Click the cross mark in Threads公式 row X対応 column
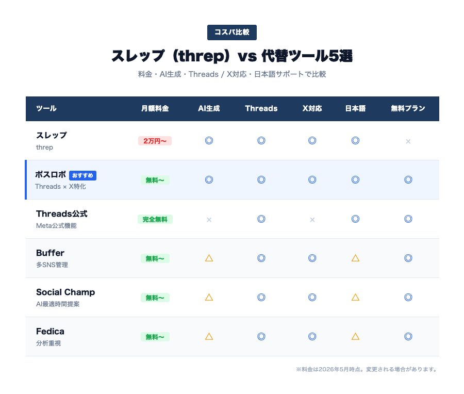Image resolution: width=464 pixels, height=394 pixels. click(312, 220)
